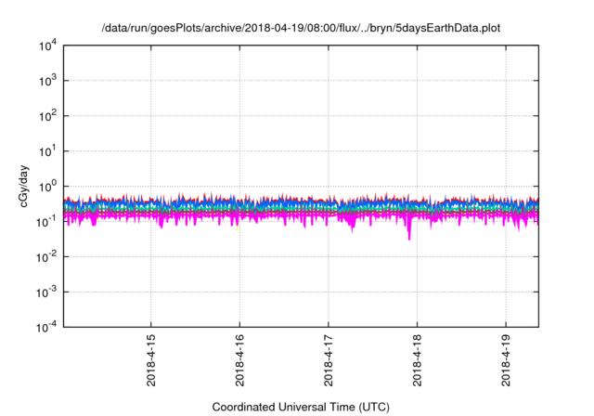Click the 2018-4-15 date tick label

coord(150,360)
